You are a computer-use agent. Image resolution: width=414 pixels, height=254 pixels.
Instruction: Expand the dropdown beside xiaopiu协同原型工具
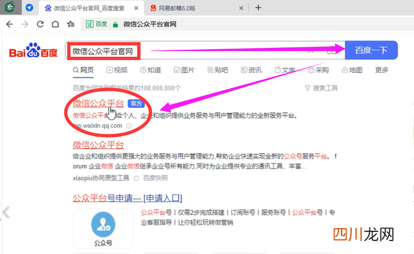coord(136,178)
